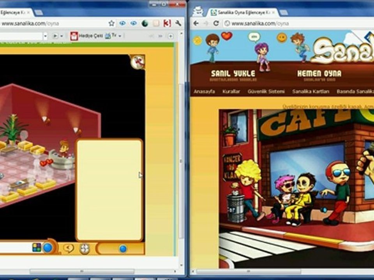Close the left window Eğlenceye tab

coord(28,12)
